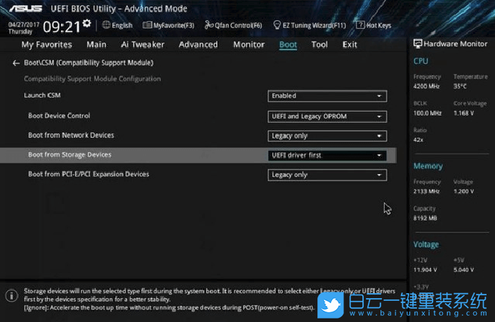
Task: Select the Boot from Storage Devices row label
Action: click(x=70, y=155)
